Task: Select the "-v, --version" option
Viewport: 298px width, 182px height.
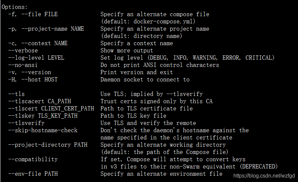Action: pyautogui.click(x=30, y=72)
